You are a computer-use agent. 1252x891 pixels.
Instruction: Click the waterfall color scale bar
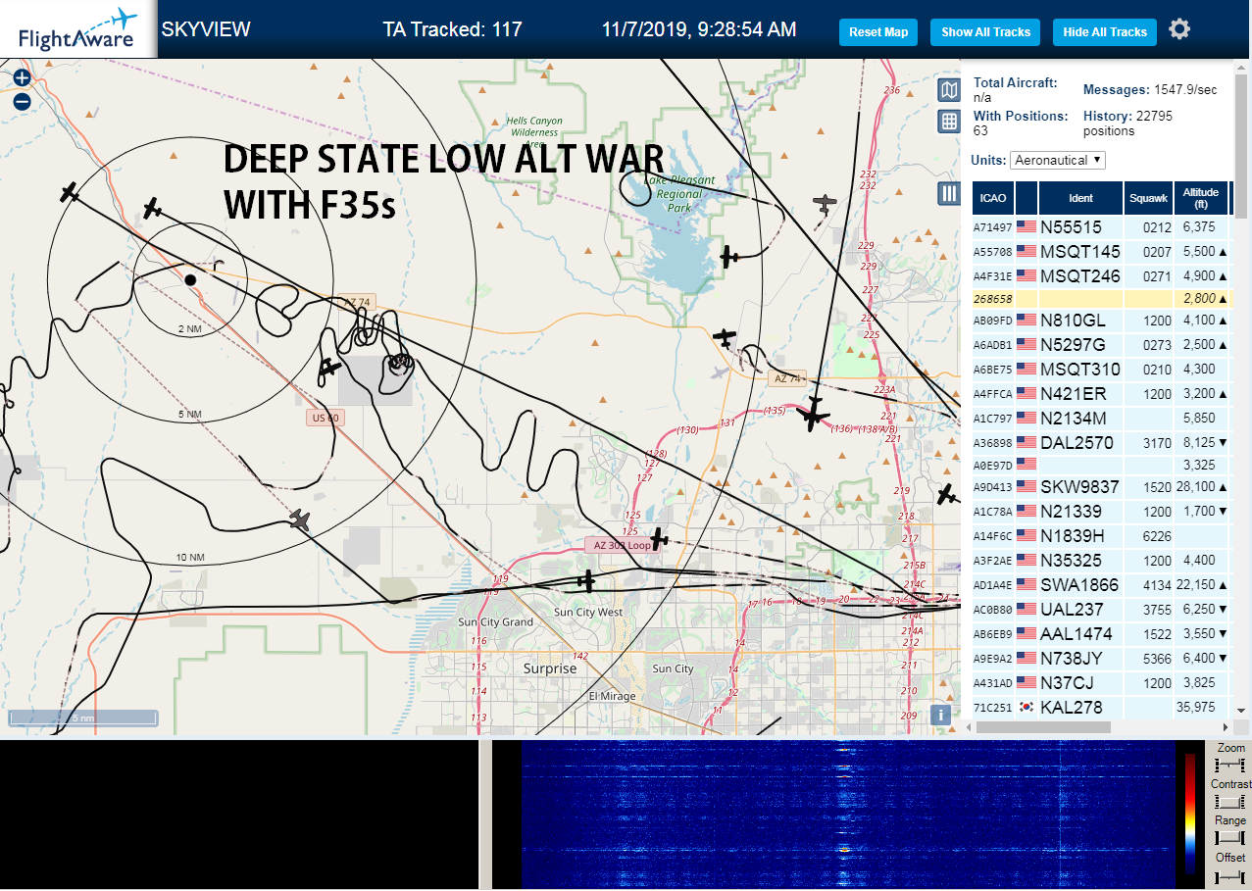click(1190, 814)
